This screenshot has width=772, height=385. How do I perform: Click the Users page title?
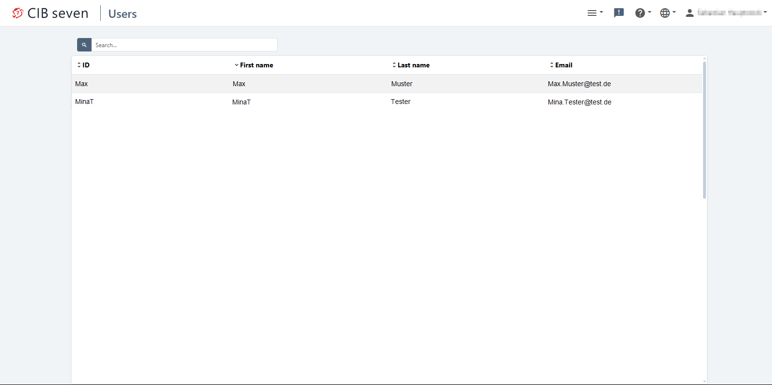tap(122, 14)
